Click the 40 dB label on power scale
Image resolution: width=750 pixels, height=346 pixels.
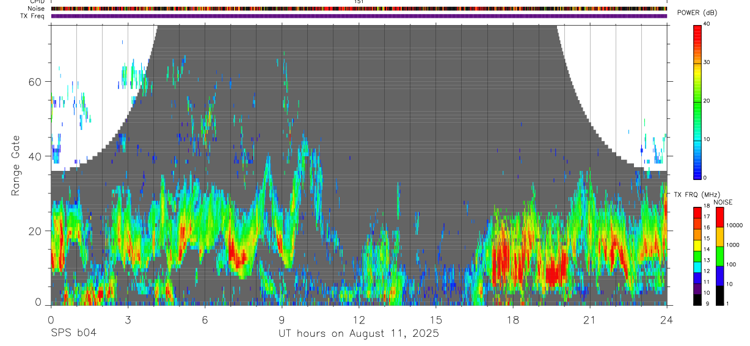click(x=707, y=24)
